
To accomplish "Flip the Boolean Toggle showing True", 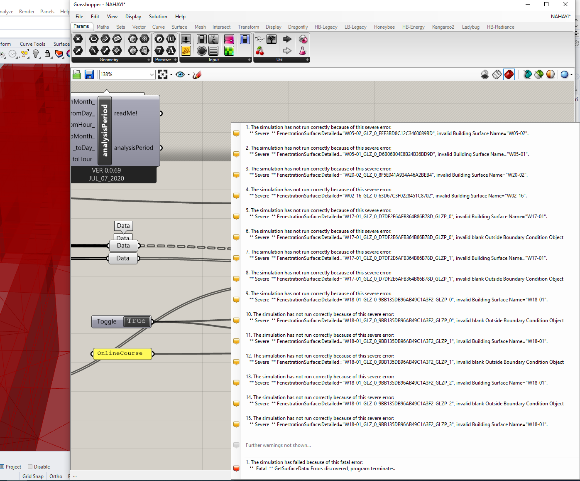I will pos(137,321).
